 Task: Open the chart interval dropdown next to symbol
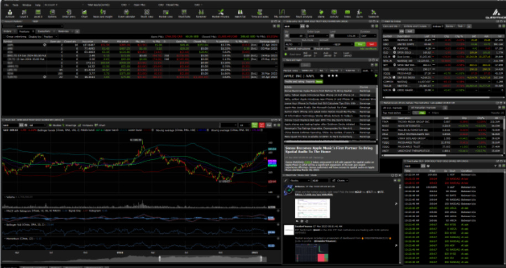coord(37,125)
